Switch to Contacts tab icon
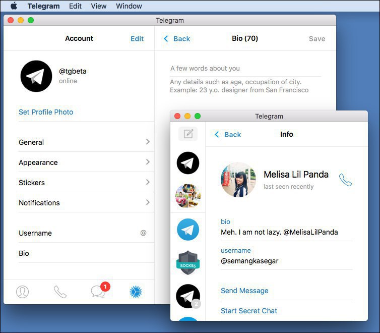The width and height of the screenshot is (380, 333). (22, 292)
